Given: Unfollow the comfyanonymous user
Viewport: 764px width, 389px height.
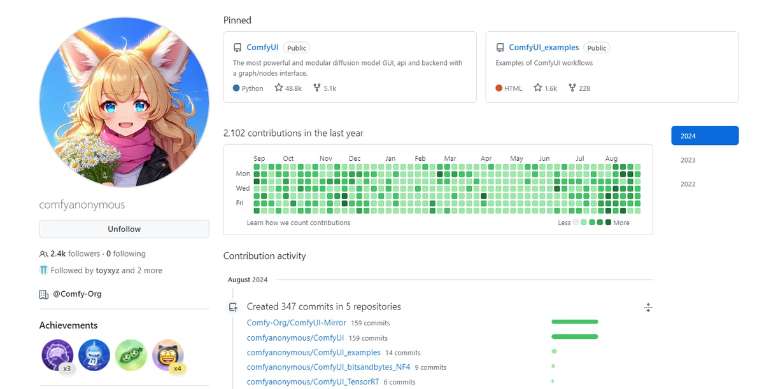Looking at the screenshot, I should tap(124, 229).
